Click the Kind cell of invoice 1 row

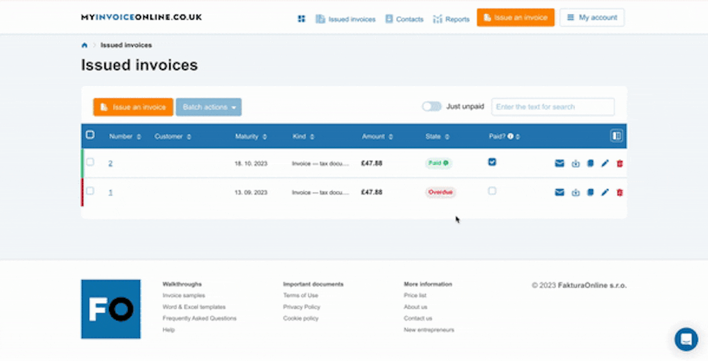point(320,192)
